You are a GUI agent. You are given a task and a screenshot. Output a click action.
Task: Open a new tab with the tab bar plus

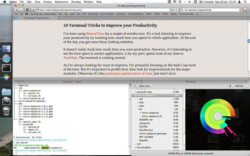coord(247,18)
